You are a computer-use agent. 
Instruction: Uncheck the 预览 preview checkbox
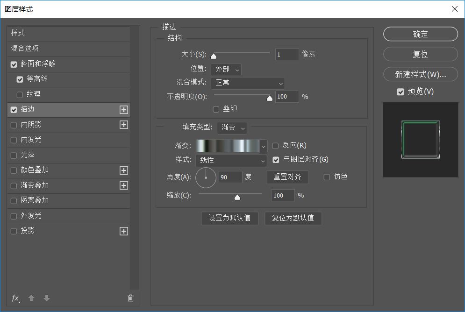pos(401,92)
